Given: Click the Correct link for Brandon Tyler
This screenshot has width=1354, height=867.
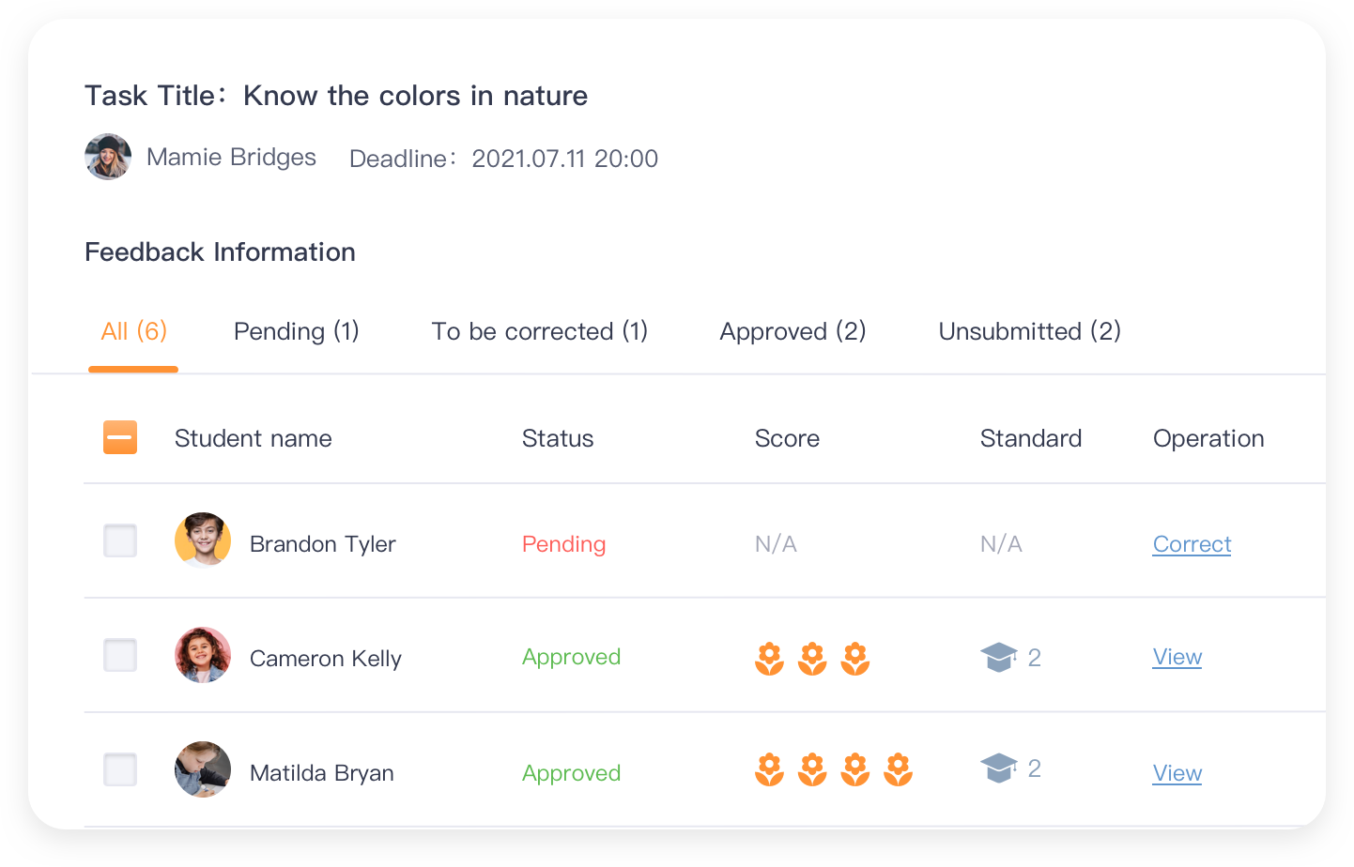Looking at the screenshot, I should tap(1192, 544).
